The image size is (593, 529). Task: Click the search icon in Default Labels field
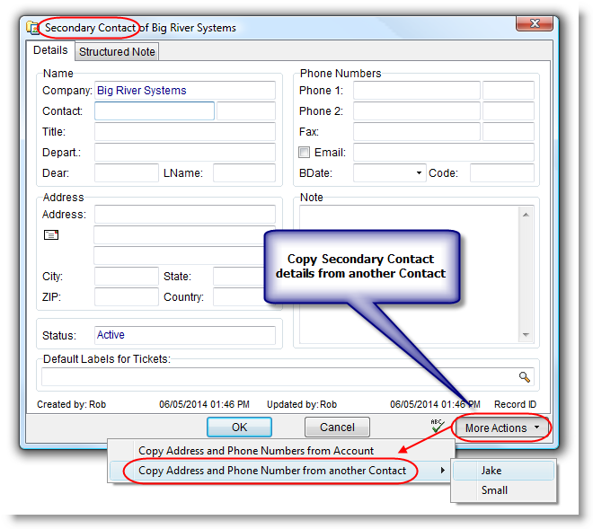point(525,377)
